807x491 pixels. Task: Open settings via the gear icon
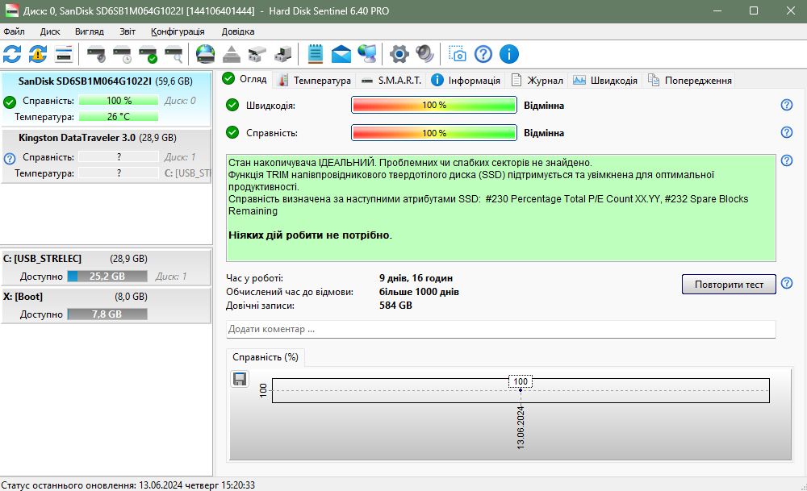tap(399, 54)
